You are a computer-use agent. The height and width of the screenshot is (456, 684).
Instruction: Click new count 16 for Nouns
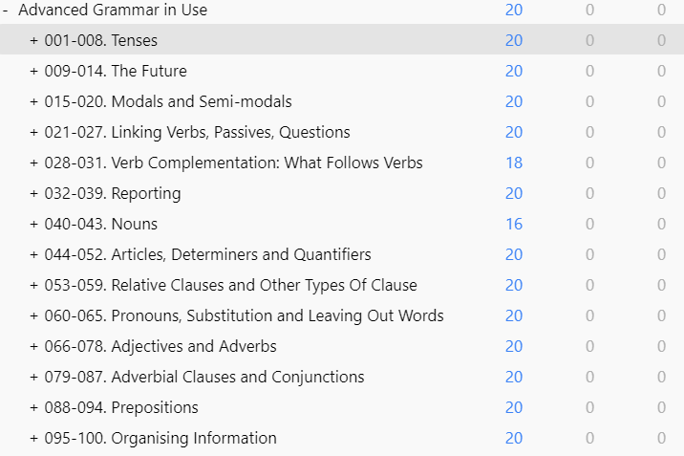[x=514, y=224]
